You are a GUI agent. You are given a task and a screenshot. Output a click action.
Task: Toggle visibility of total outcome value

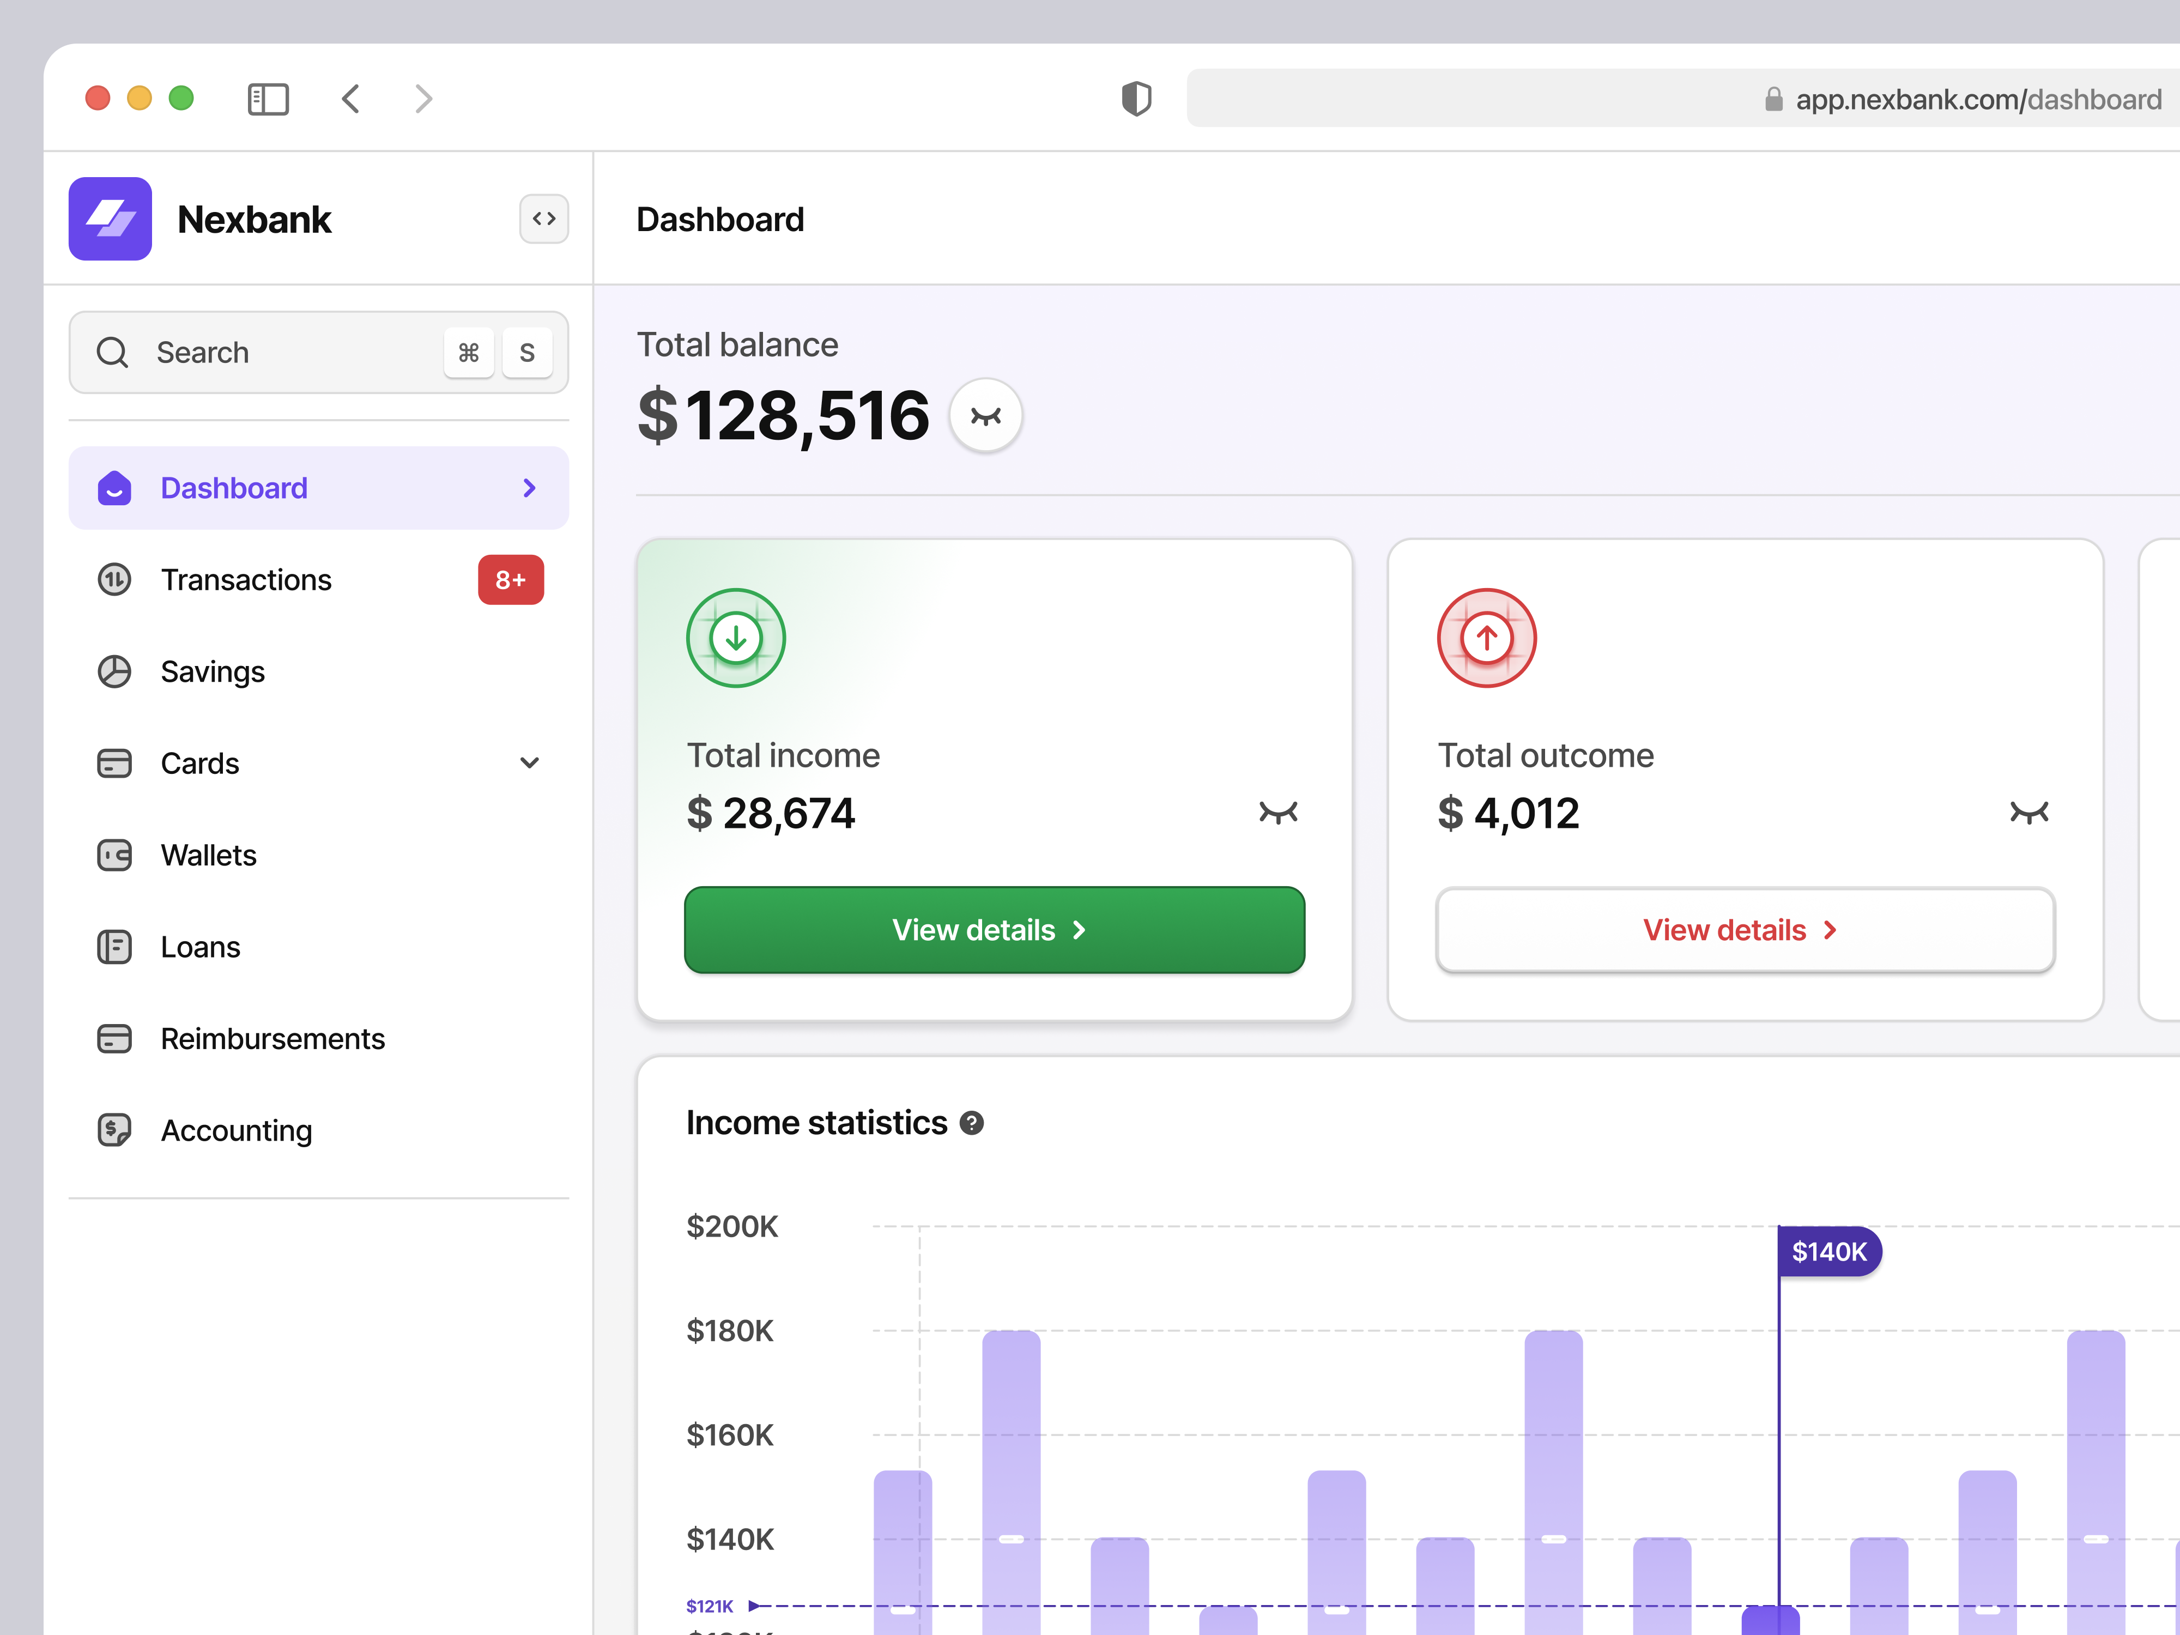tap(2028, 812)
